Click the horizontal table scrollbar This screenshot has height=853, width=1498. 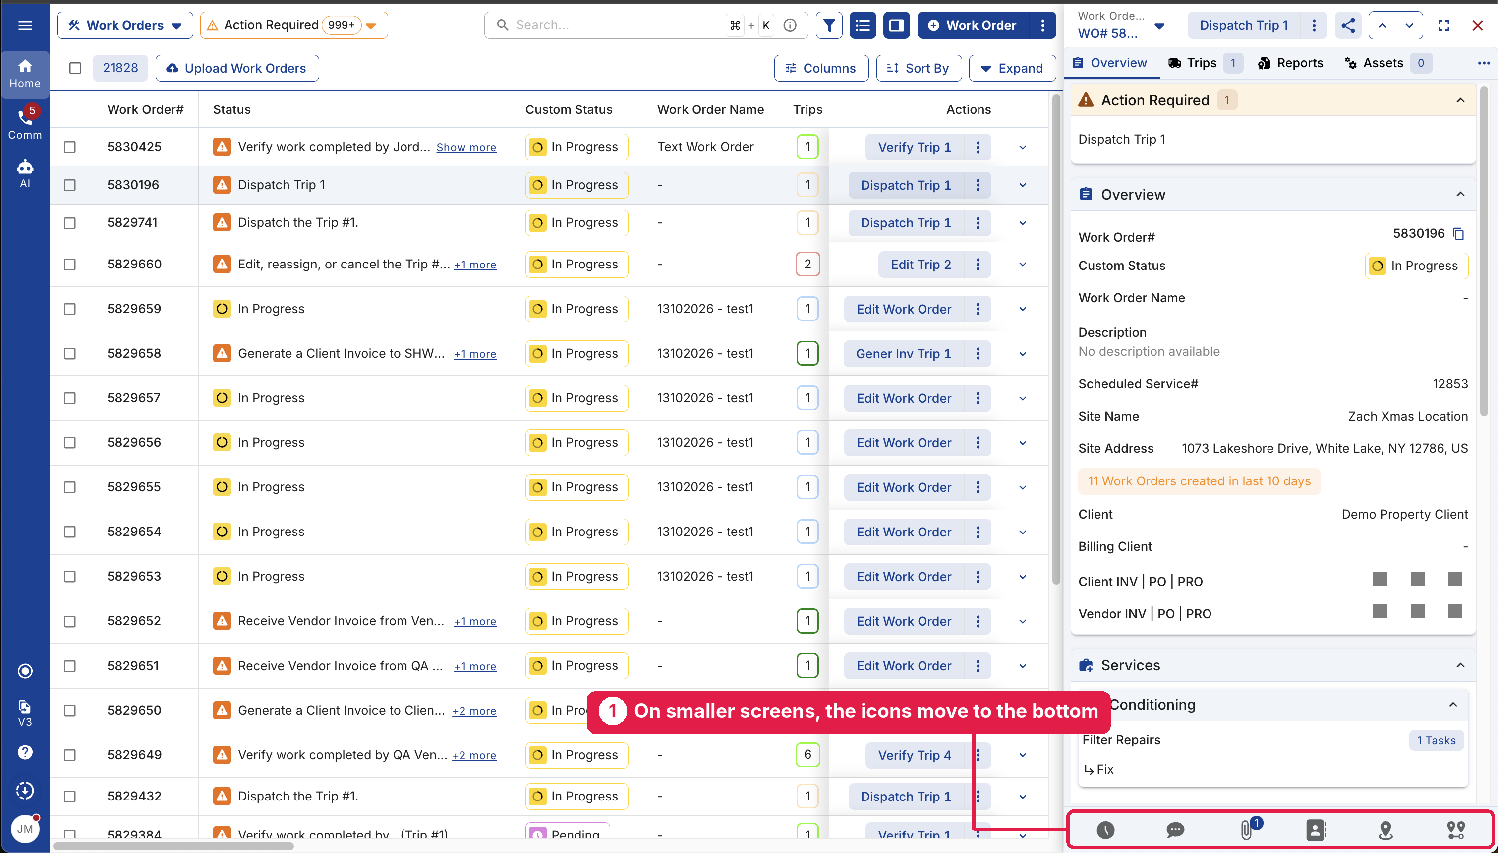[173, 846]
